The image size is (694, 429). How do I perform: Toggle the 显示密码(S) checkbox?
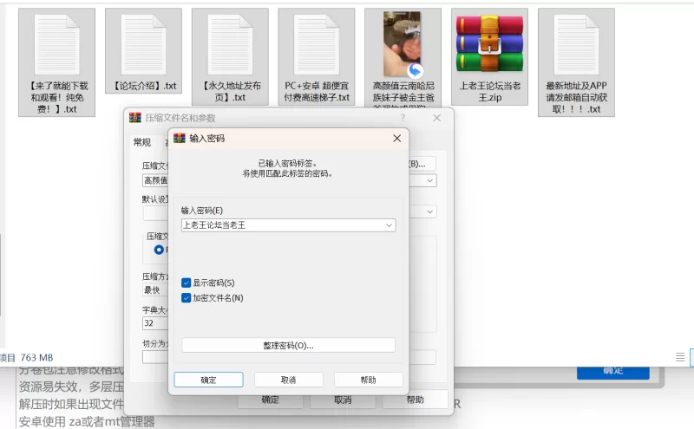click(186, 283)
